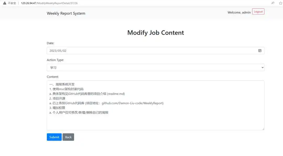Image resolution: width=283 pixels, height=156 pixels.
Task: Click the 'Content:' field label
Action: (x=53, y=77)
